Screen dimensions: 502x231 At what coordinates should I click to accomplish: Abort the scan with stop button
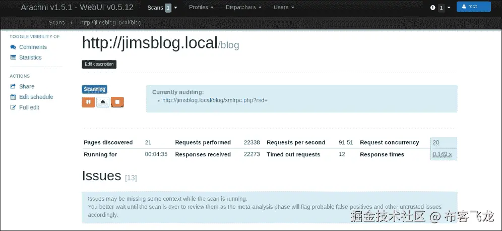(117, 102)
